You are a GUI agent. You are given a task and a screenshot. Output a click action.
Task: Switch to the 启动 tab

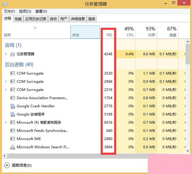tap(53, 19)
